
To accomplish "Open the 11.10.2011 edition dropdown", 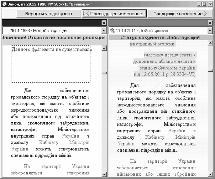I will coord(210,31).
